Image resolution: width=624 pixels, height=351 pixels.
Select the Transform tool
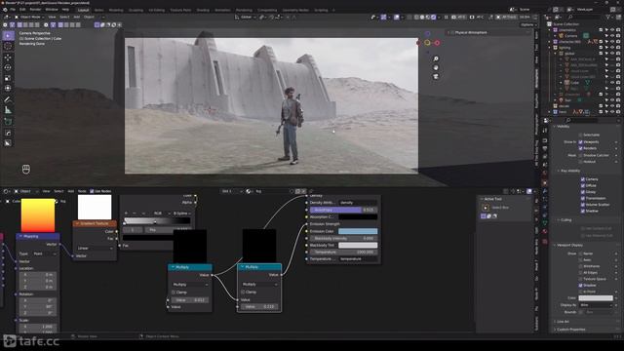pyautogui.click(x=8, y=88)
